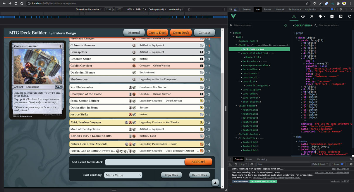
Task: Show the console sidebar icon
Action: 231,164
